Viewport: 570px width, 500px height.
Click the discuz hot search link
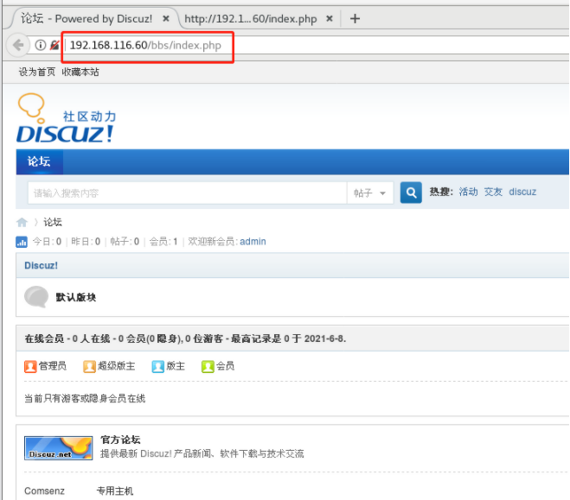pyautogui.click(x=522, y=192)
